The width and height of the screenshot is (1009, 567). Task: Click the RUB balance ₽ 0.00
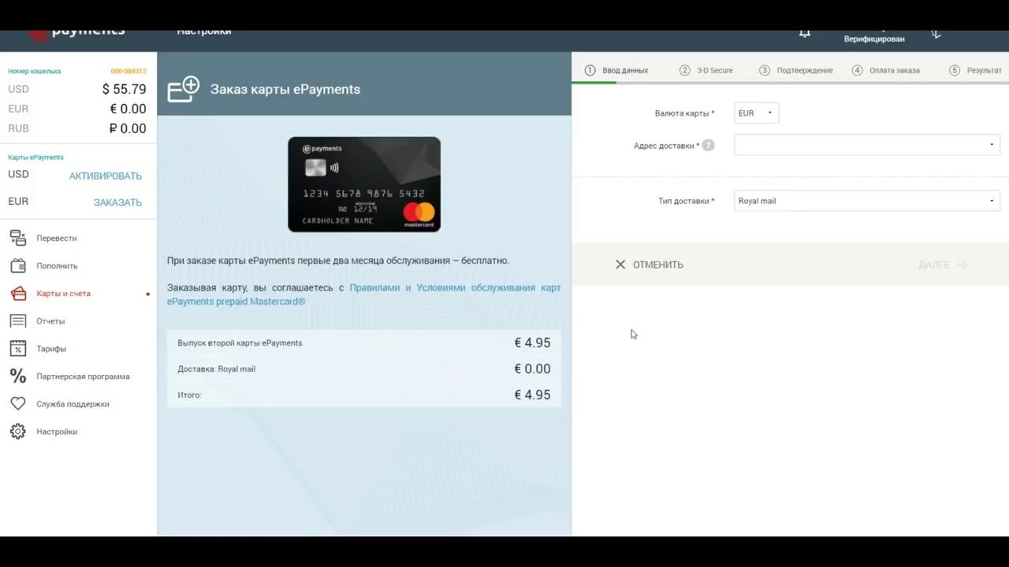click(128, 128)
